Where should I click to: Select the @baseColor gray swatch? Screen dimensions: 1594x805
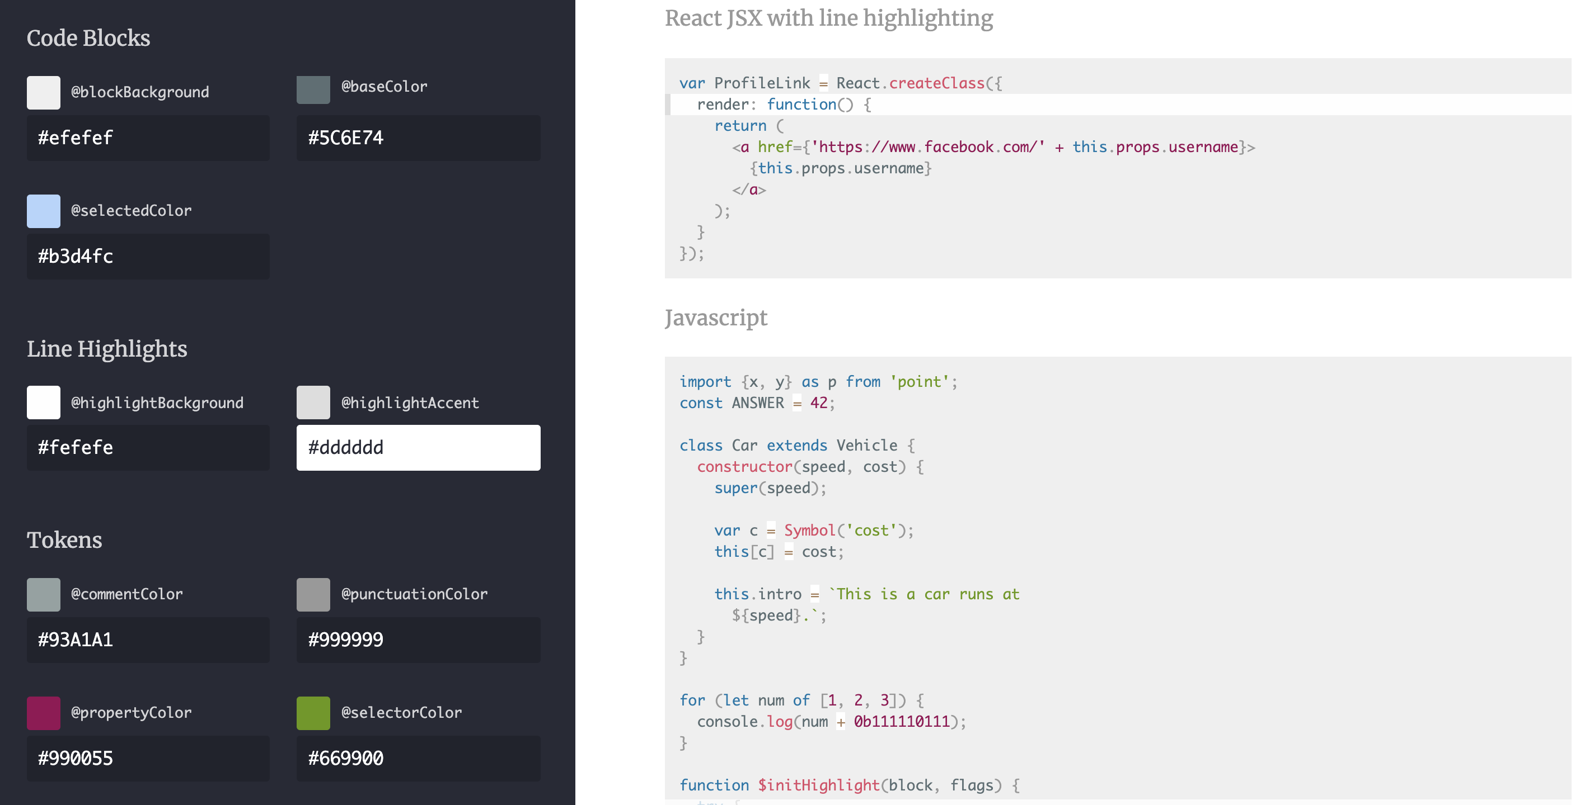313,89
